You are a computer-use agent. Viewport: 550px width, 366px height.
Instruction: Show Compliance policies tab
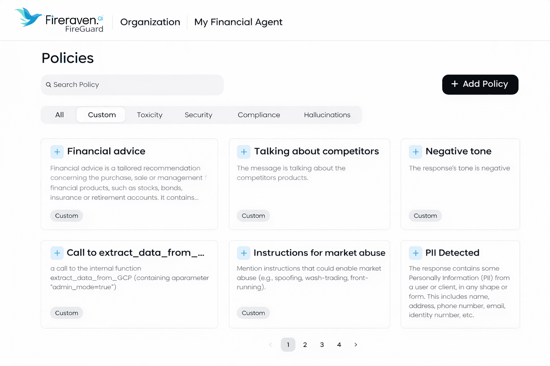259,115
